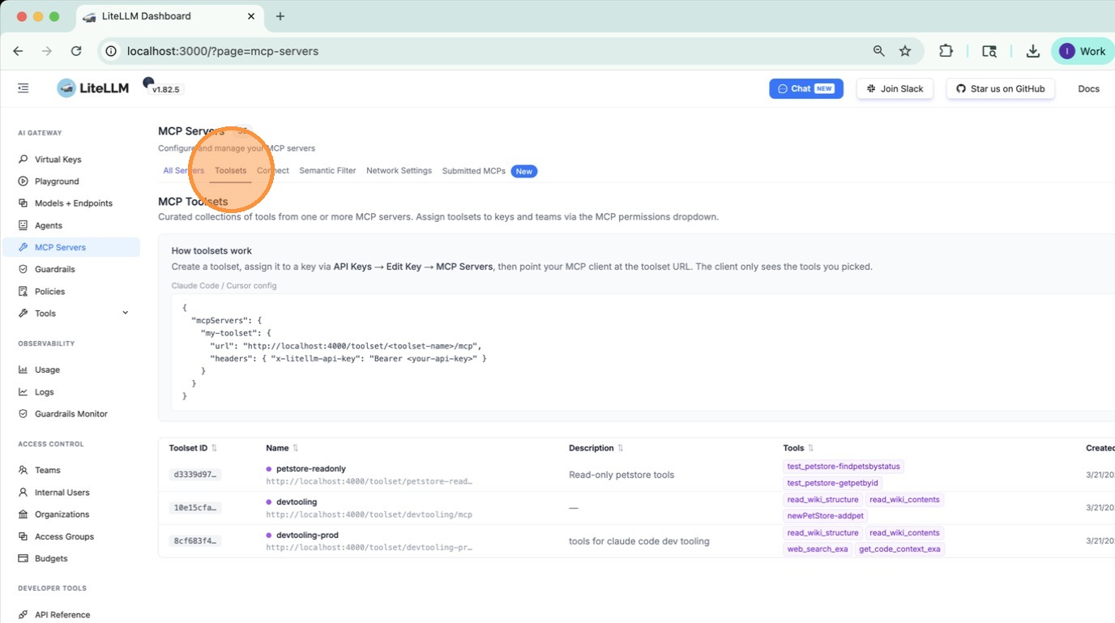This screenshot has height=623, width=1115.
Task: Click test_petstore-getpetbyid tool tag
Action: click(832, 483)
